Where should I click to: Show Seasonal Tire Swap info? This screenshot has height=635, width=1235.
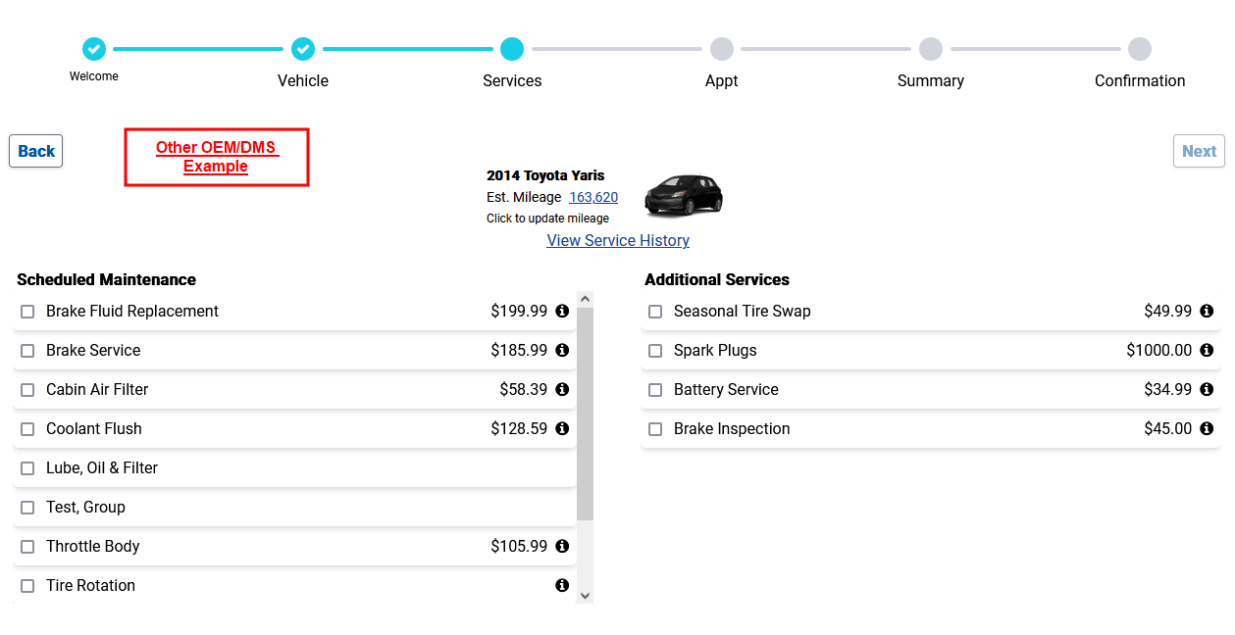[x=1207, y=312]
